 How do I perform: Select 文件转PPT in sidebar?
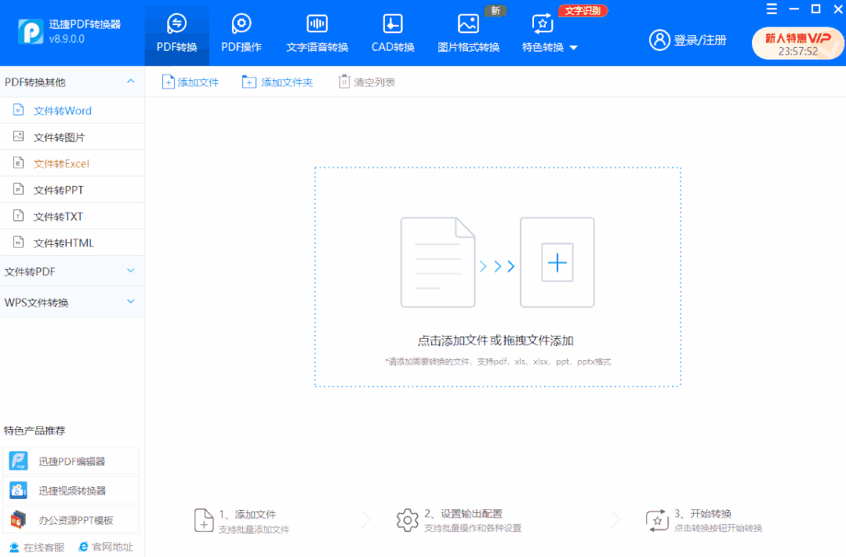[72, 190]
